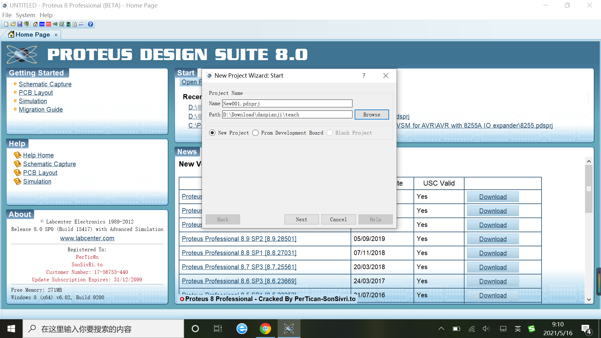Click the Save Project floppy icon

pyautogui.click(x=19, y=24)
